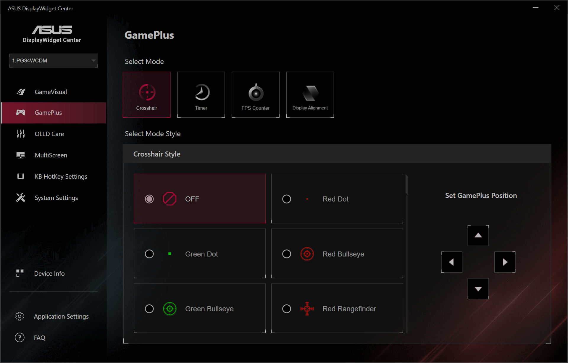Viewport: 568px width, 363px height.
Task: Select Red Rangefinder radio option
Action: click(x=286, y=309)
